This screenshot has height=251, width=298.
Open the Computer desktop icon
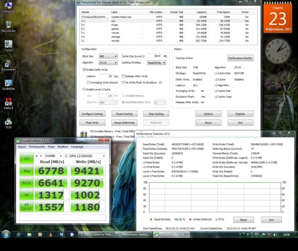(x=8, y=8)
